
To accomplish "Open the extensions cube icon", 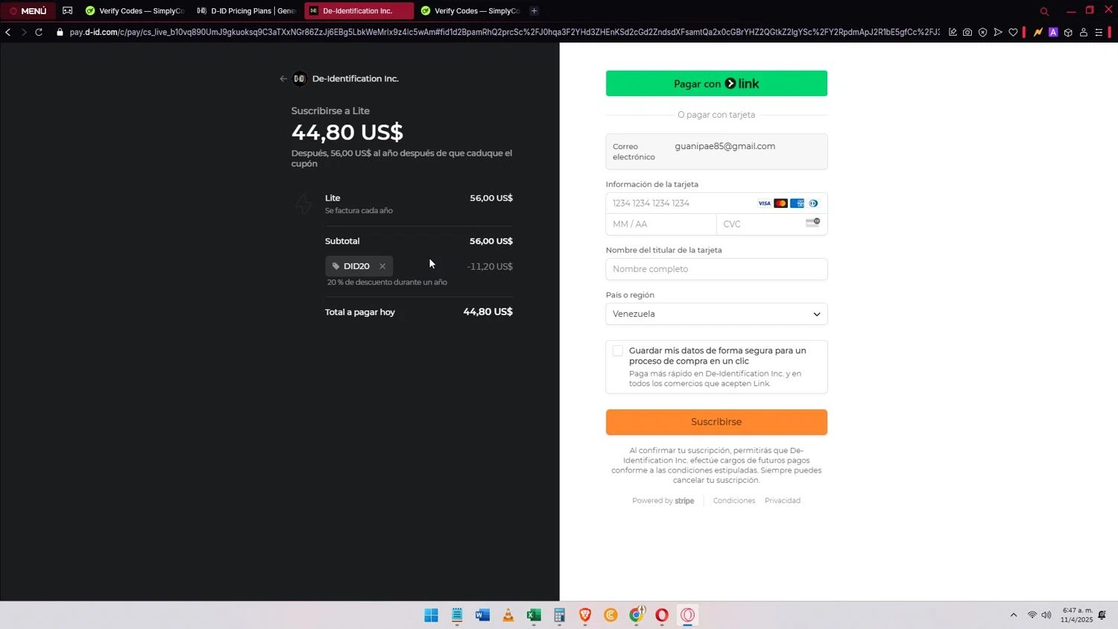I will [x=1068, y=32].
